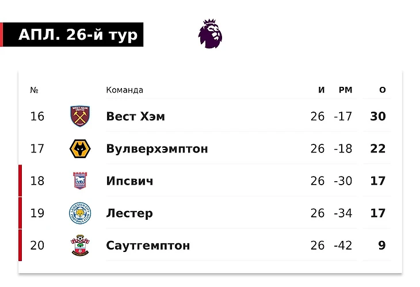
Task: Open the Вулверхэмптон team link
Action: [157, 148]
